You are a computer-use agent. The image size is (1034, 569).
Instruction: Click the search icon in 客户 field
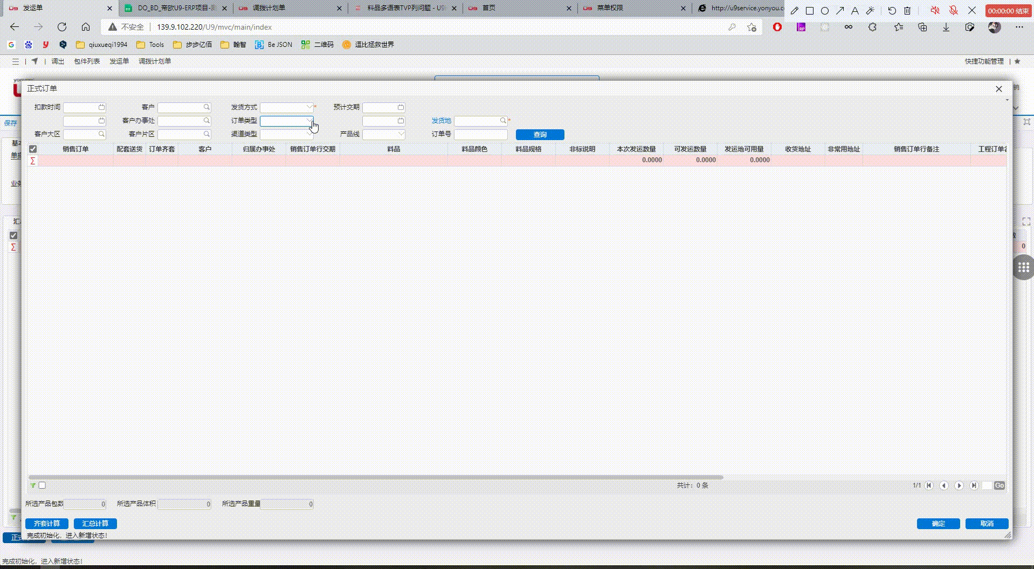[206, 107]
